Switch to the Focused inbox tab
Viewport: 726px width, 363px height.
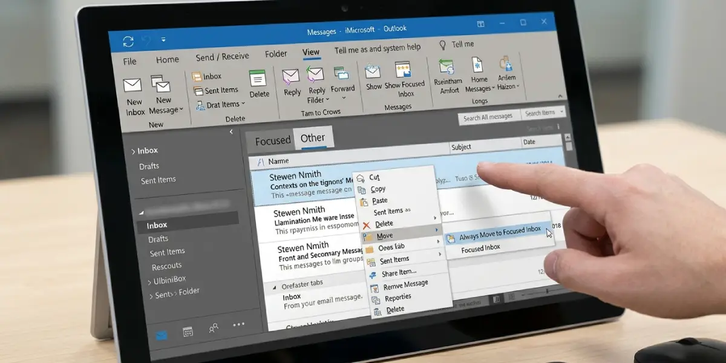tap(272, 141)
